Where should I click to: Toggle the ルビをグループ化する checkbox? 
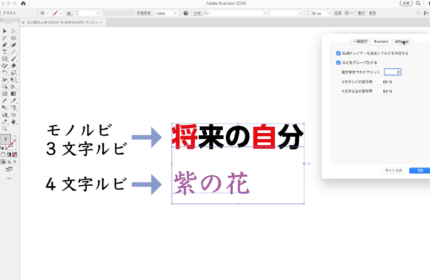[x=338, y=62]
